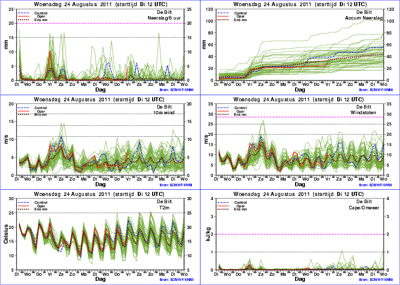Click 'Bron: ECMWF/KNMI' under 10m wind chart
Viewport: 400px width, 285px height.
click(176, 185)
